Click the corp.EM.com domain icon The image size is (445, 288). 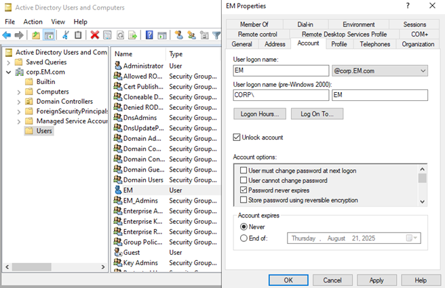coord(19,72)
